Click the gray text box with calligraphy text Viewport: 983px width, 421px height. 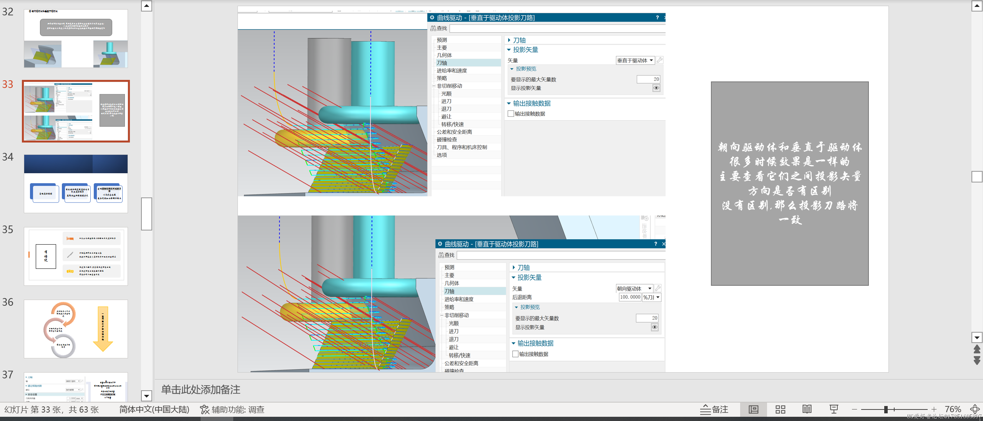coord(790,183)
